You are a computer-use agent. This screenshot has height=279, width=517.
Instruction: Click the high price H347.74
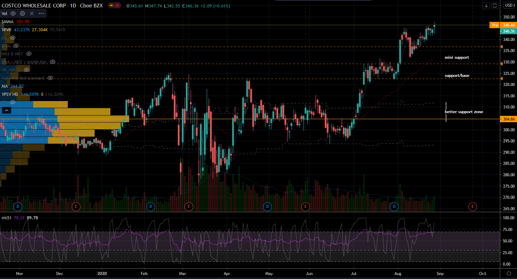pos(153,6)
